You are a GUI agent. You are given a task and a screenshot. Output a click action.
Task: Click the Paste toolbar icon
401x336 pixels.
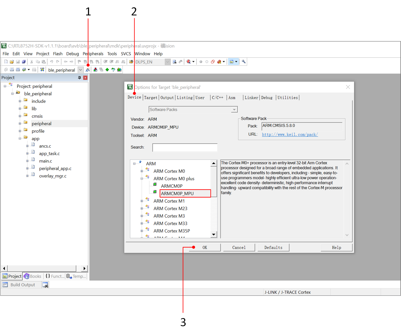point(44,62)
